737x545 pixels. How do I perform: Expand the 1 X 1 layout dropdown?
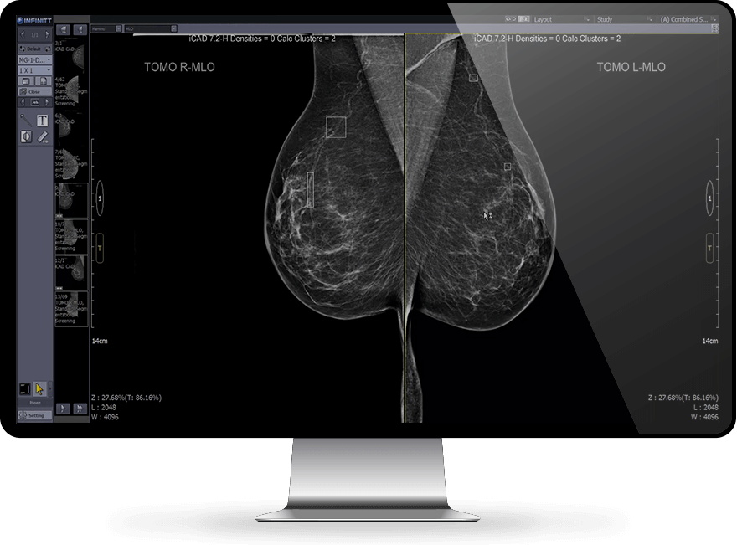coord(35,70)
